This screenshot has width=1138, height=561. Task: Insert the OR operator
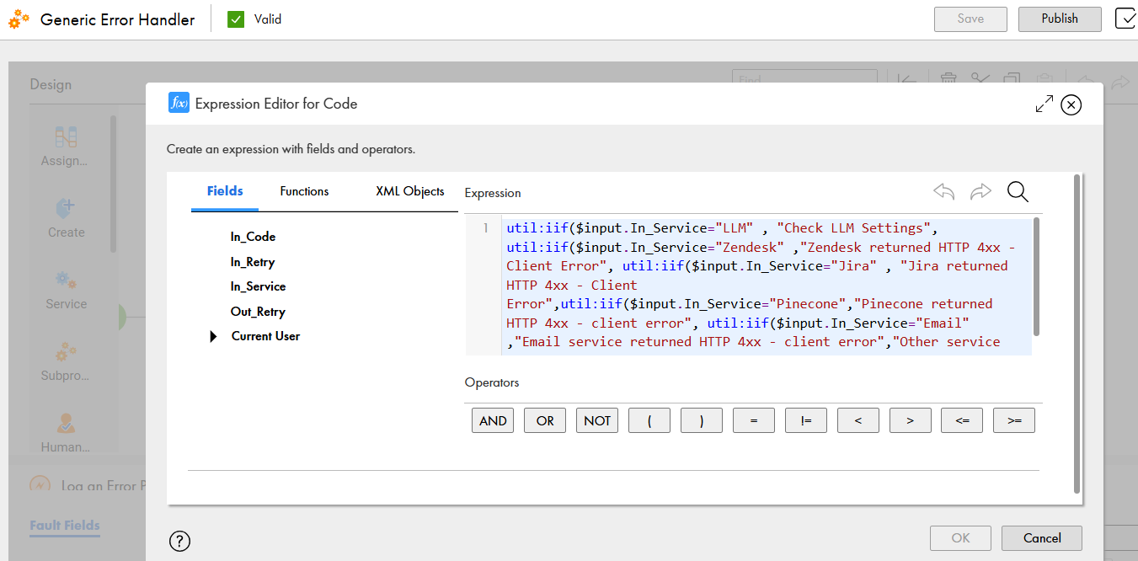545,420
